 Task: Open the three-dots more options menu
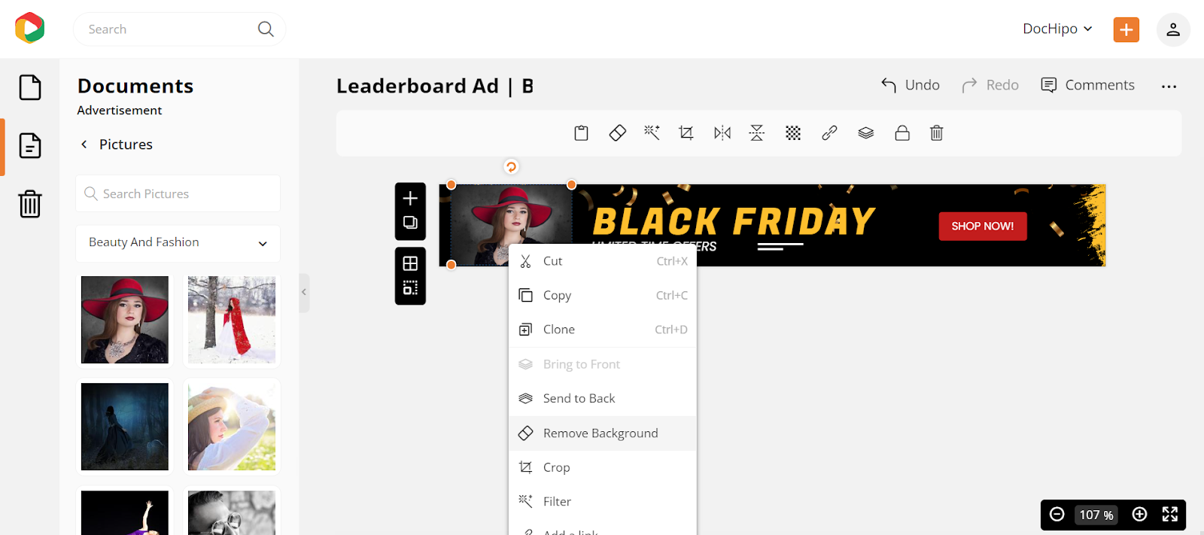pyautogui.click(x=1169, y=87)
